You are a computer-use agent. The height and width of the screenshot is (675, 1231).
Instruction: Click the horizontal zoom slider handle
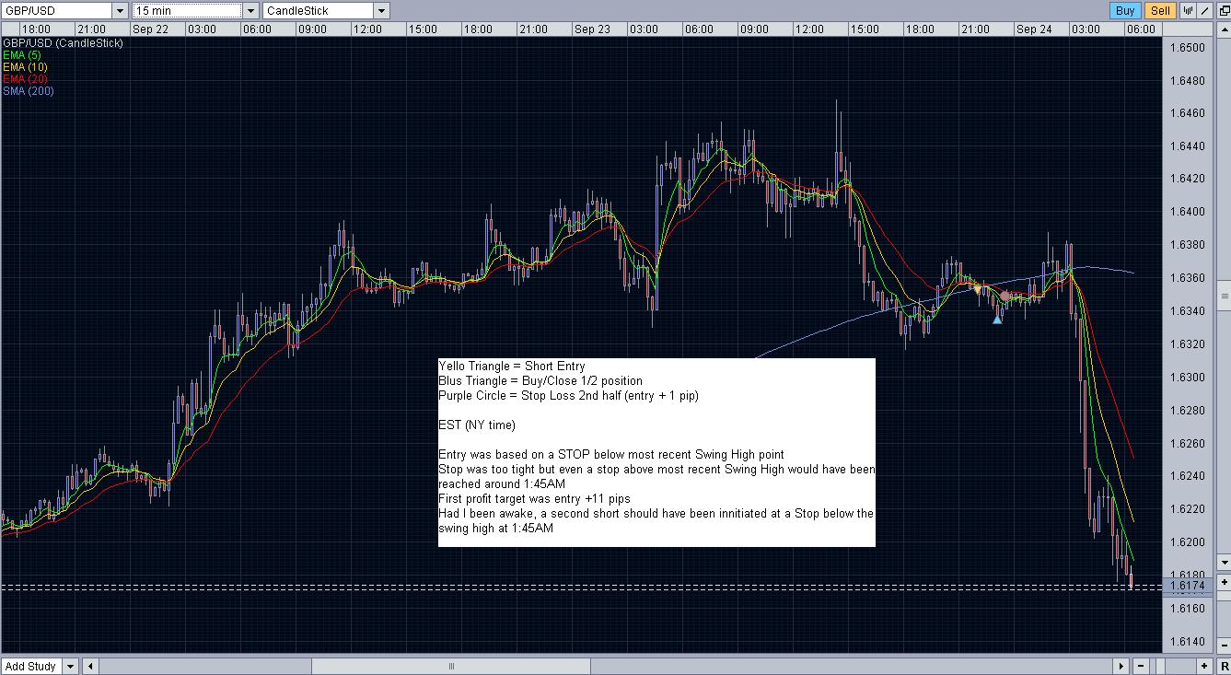click(1160, 666)
